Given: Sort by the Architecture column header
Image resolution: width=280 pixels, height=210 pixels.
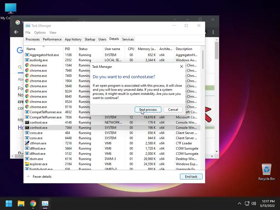Looking at the screenshot, I should tap(166, 49).
